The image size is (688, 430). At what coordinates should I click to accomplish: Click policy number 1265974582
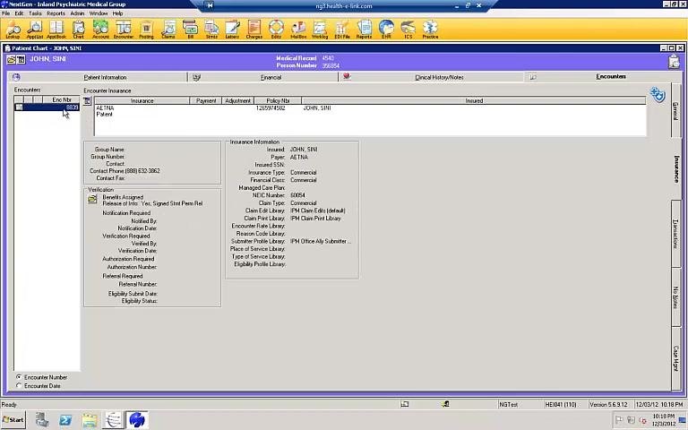coord(271,107)
